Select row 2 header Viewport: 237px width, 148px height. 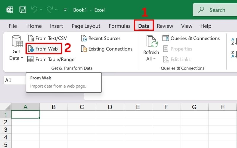tap(6, 122)
